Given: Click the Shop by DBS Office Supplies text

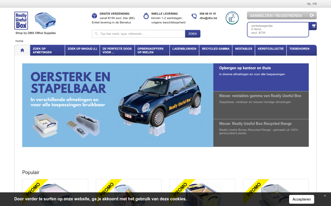Looking at the screenshot, I should (x=36, y=33).
